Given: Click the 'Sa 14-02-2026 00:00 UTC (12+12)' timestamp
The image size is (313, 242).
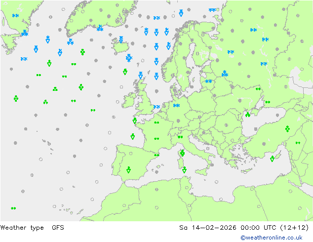Looking at the screenshot, I should [x=244, y=227].
